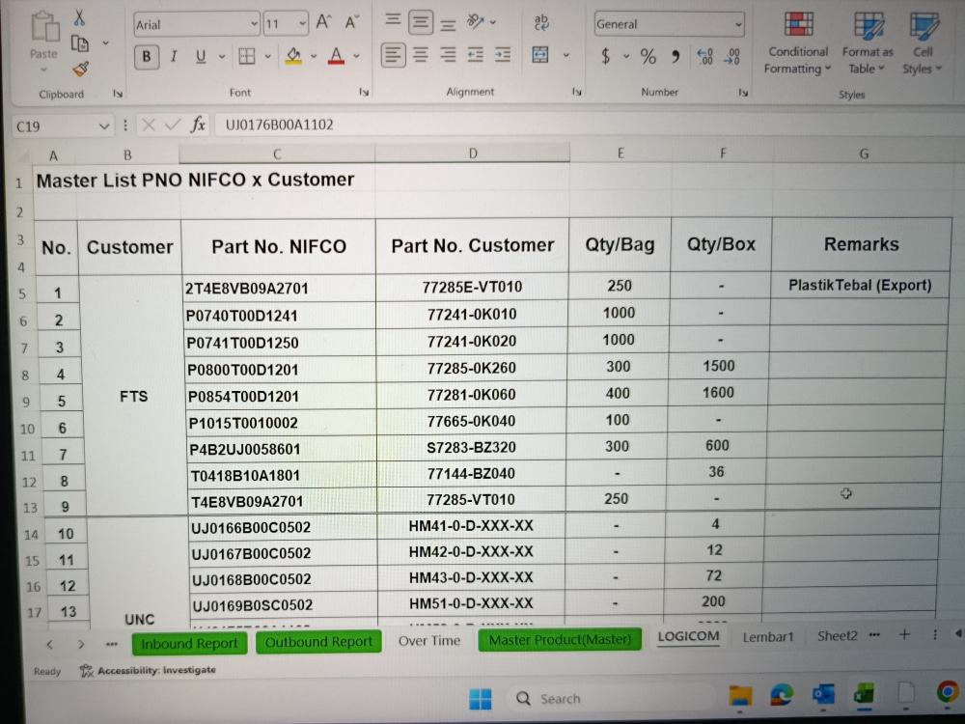Open the Windows Start menu
965x724 pixels.
click(x=480, y=699)
